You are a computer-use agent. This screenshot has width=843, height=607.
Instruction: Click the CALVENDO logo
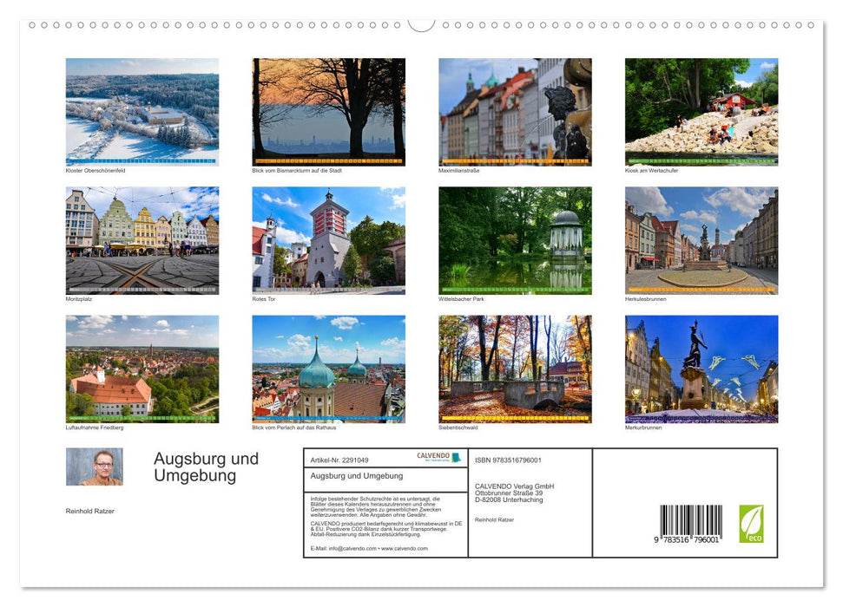[438, 457]
